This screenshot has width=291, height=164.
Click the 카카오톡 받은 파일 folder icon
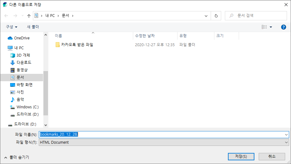tap(58, 45)
